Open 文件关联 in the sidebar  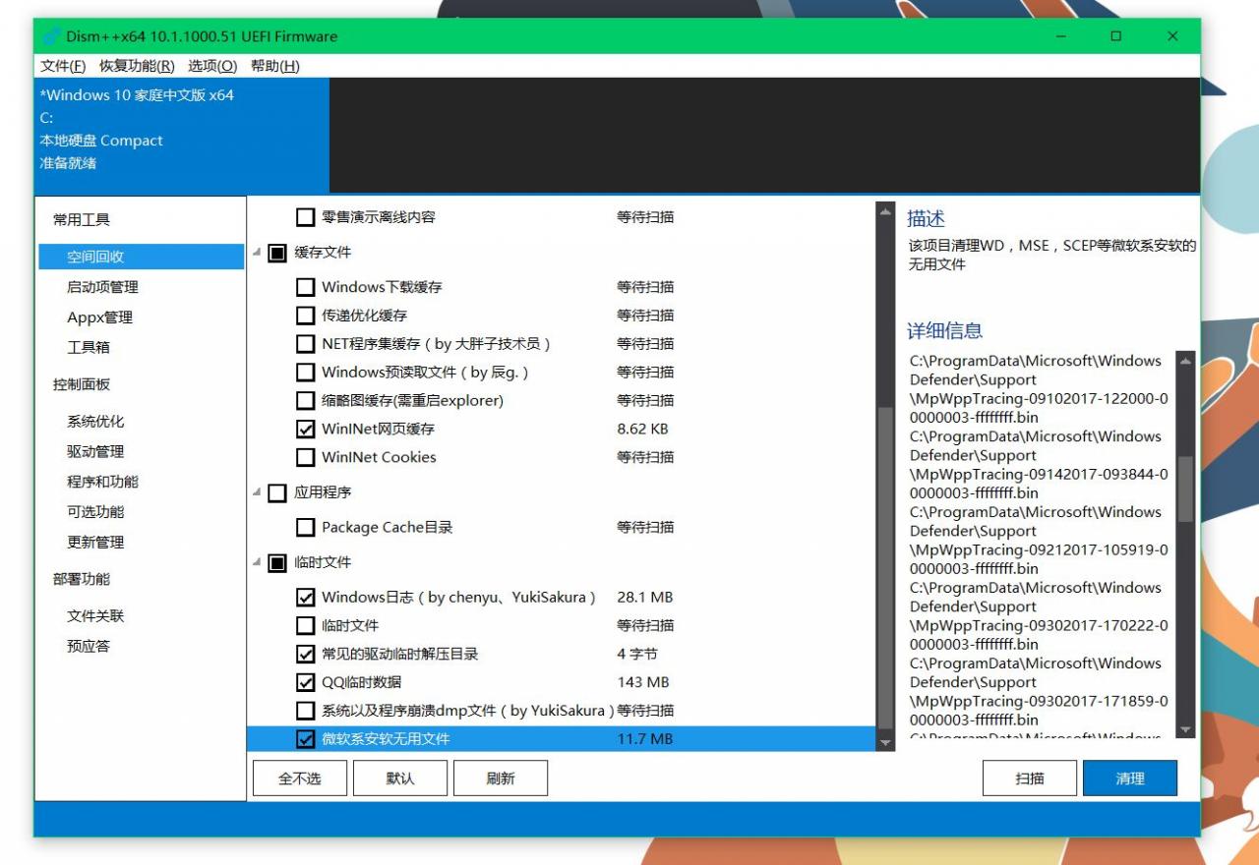pos(95,616)
